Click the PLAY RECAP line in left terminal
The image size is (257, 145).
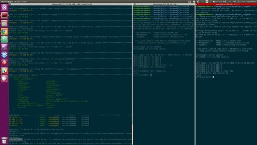(x=71, y=115)
